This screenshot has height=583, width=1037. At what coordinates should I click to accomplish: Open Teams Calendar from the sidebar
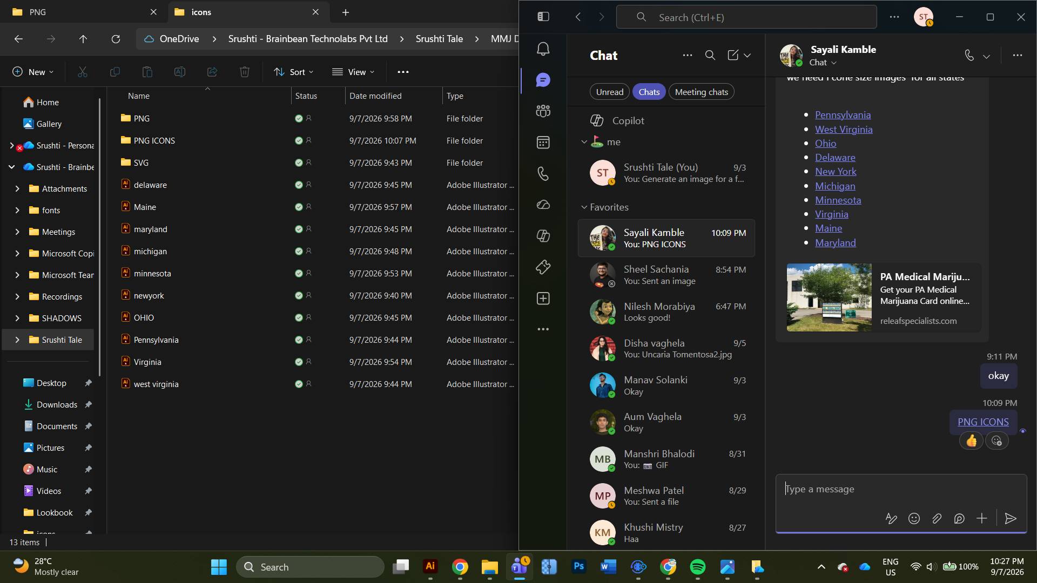[x=543, y=143]
